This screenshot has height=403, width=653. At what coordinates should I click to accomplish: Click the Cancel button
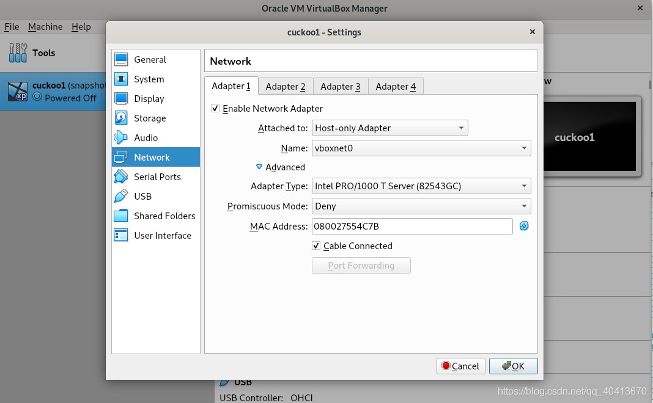click(x=460, y=366)
